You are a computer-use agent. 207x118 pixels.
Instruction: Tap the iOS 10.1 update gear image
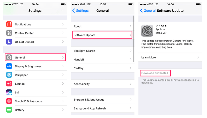click(147, 31)
